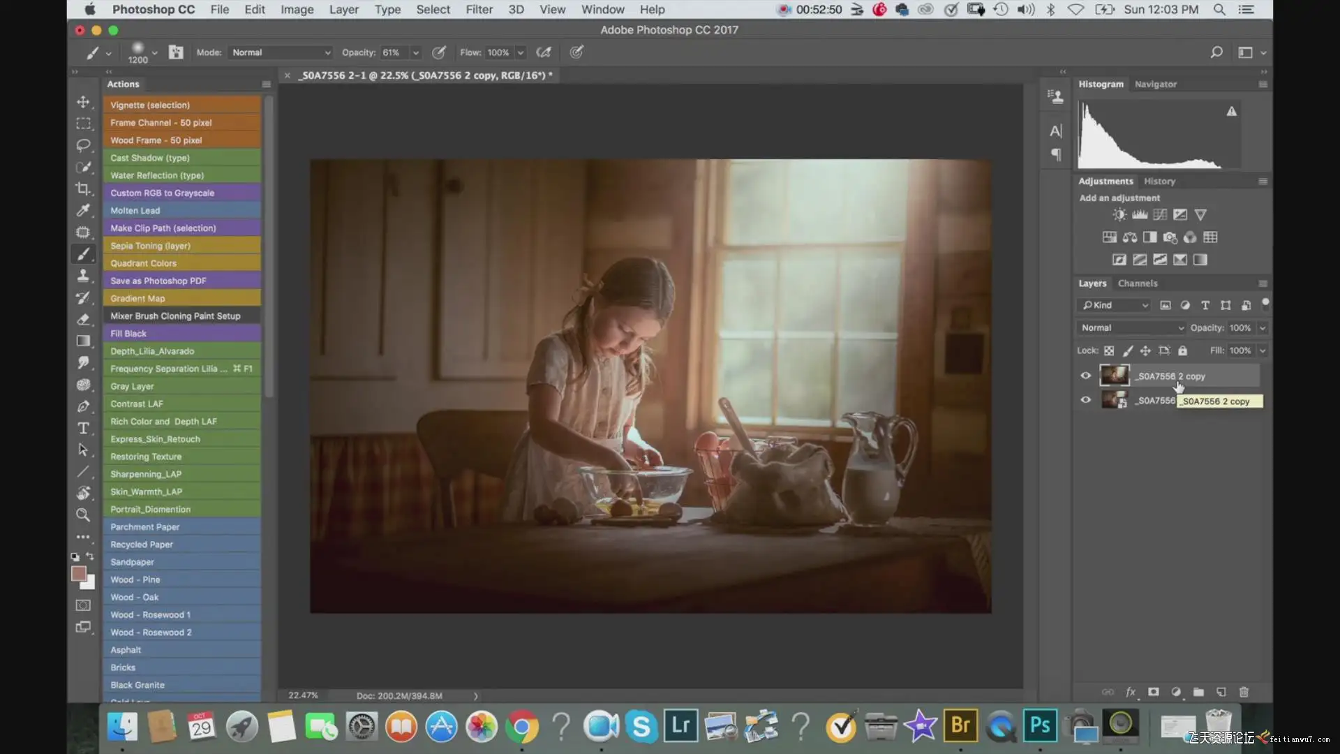
Task: Open the brush Opacity slider dropdown
Action: [416, 52]
